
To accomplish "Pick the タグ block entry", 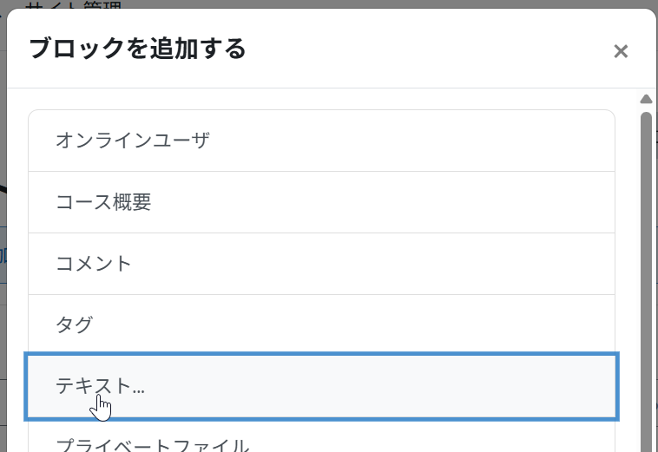I will point(321,325).
